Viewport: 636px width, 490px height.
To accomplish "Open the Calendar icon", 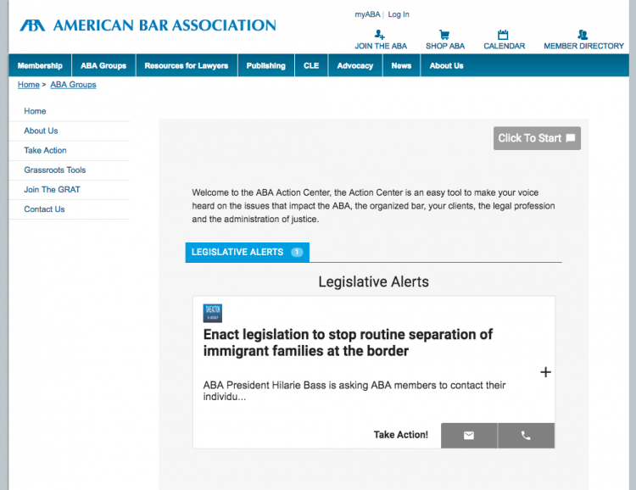I will pos(503,35).
